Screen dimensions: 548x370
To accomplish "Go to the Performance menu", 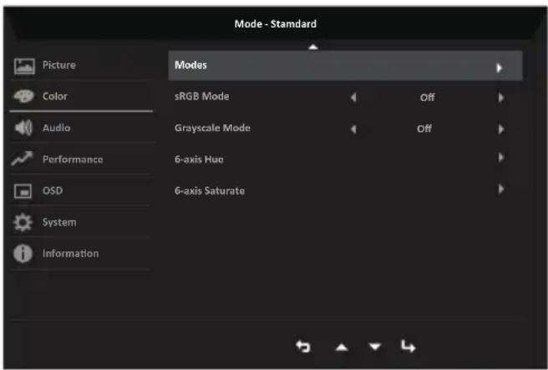I will (73, 160).
